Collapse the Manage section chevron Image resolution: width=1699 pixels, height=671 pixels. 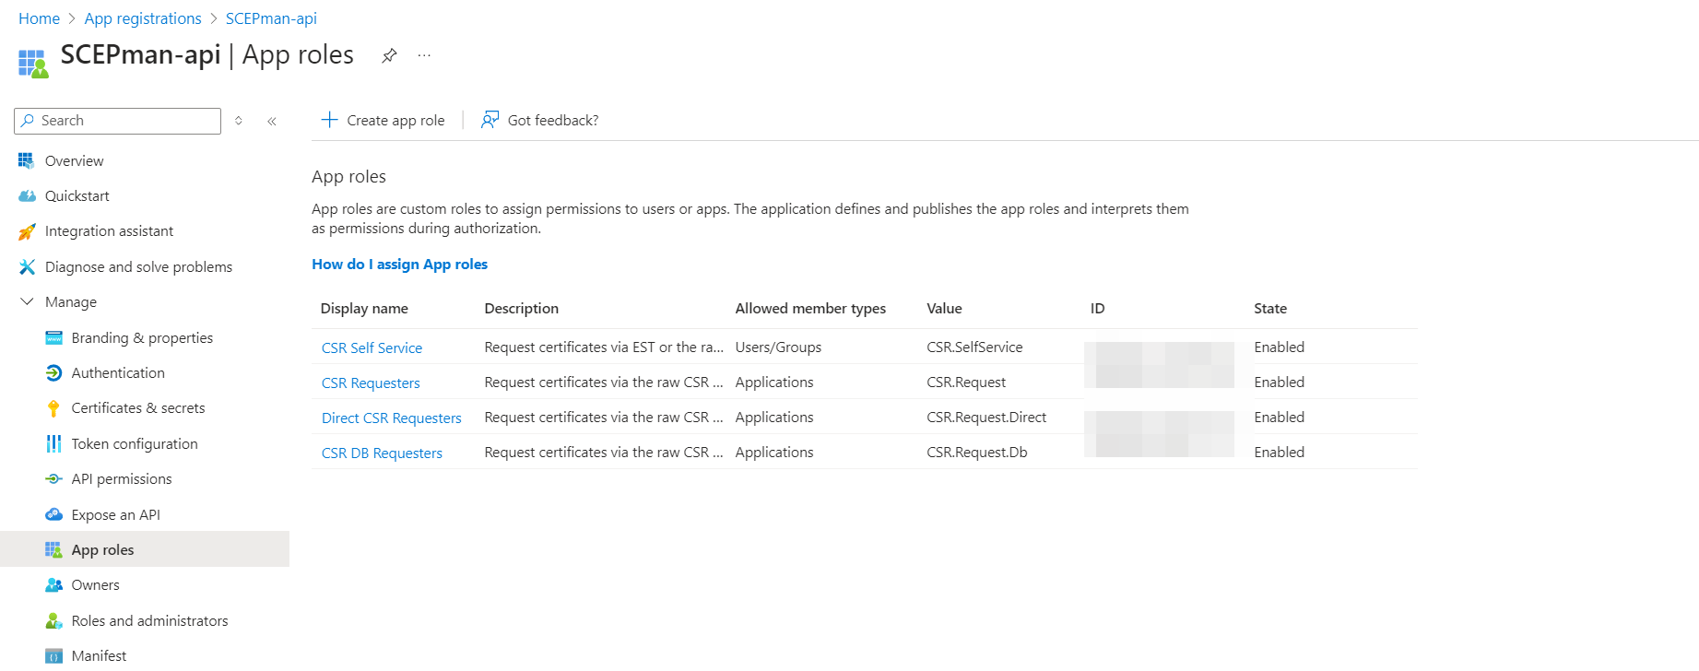pos(27,302)
